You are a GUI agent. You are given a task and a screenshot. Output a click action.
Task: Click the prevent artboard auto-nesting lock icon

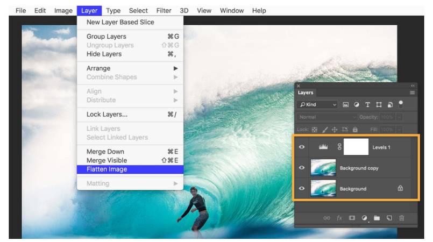[345, 129]
